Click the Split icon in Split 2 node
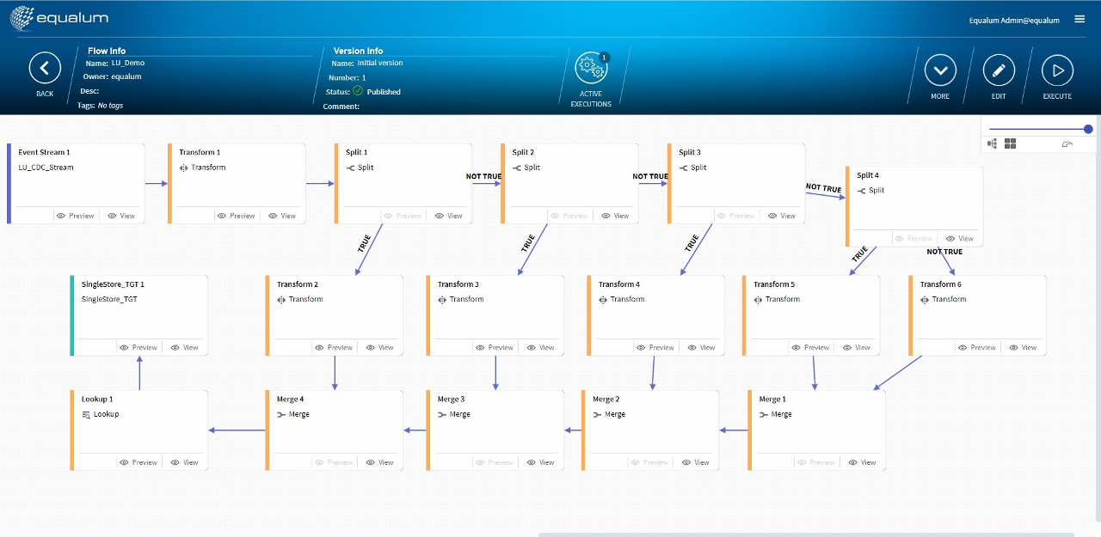Viewport: 1101px width, 537px height. [516, 168]
